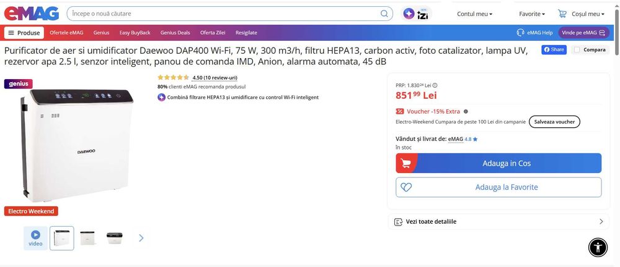620x267 pixels.
Task: Click the seller rating star 4.8
Action: [x=476, y=139]
